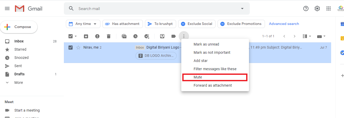Open the input tools keyboard dropdown

(x=321, y=36)
